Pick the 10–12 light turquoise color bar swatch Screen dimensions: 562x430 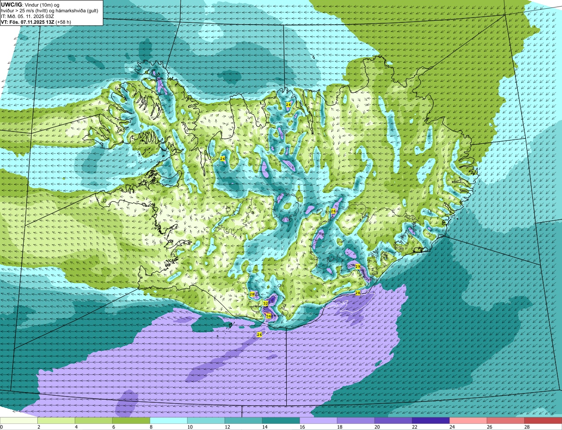206,421
